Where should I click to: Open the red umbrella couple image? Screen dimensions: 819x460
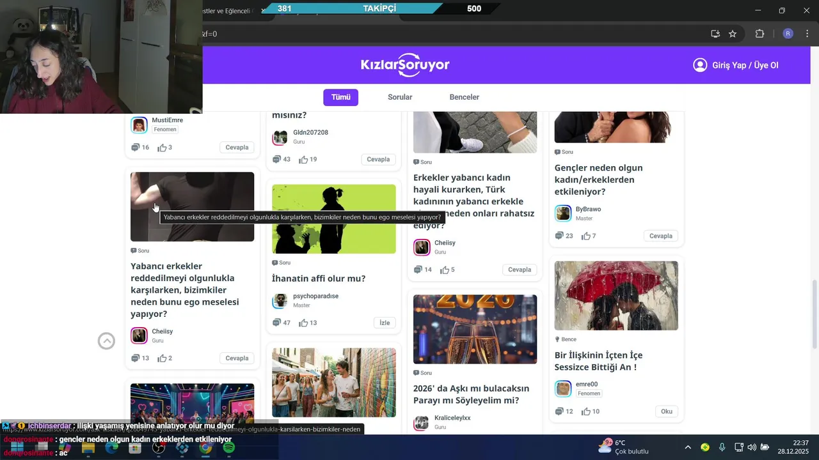click(x=616, y=295)
